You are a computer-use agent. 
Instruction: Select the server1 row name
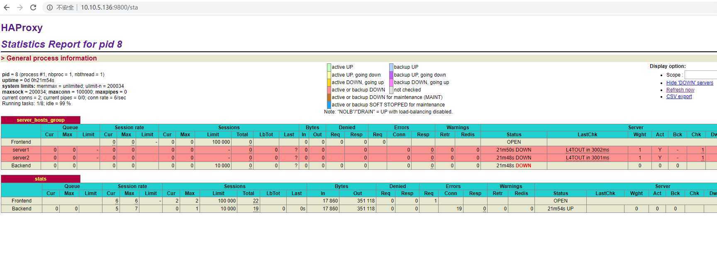tap(21, 150)
